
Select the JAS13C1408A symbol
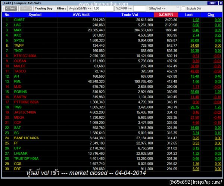point(25,112)
